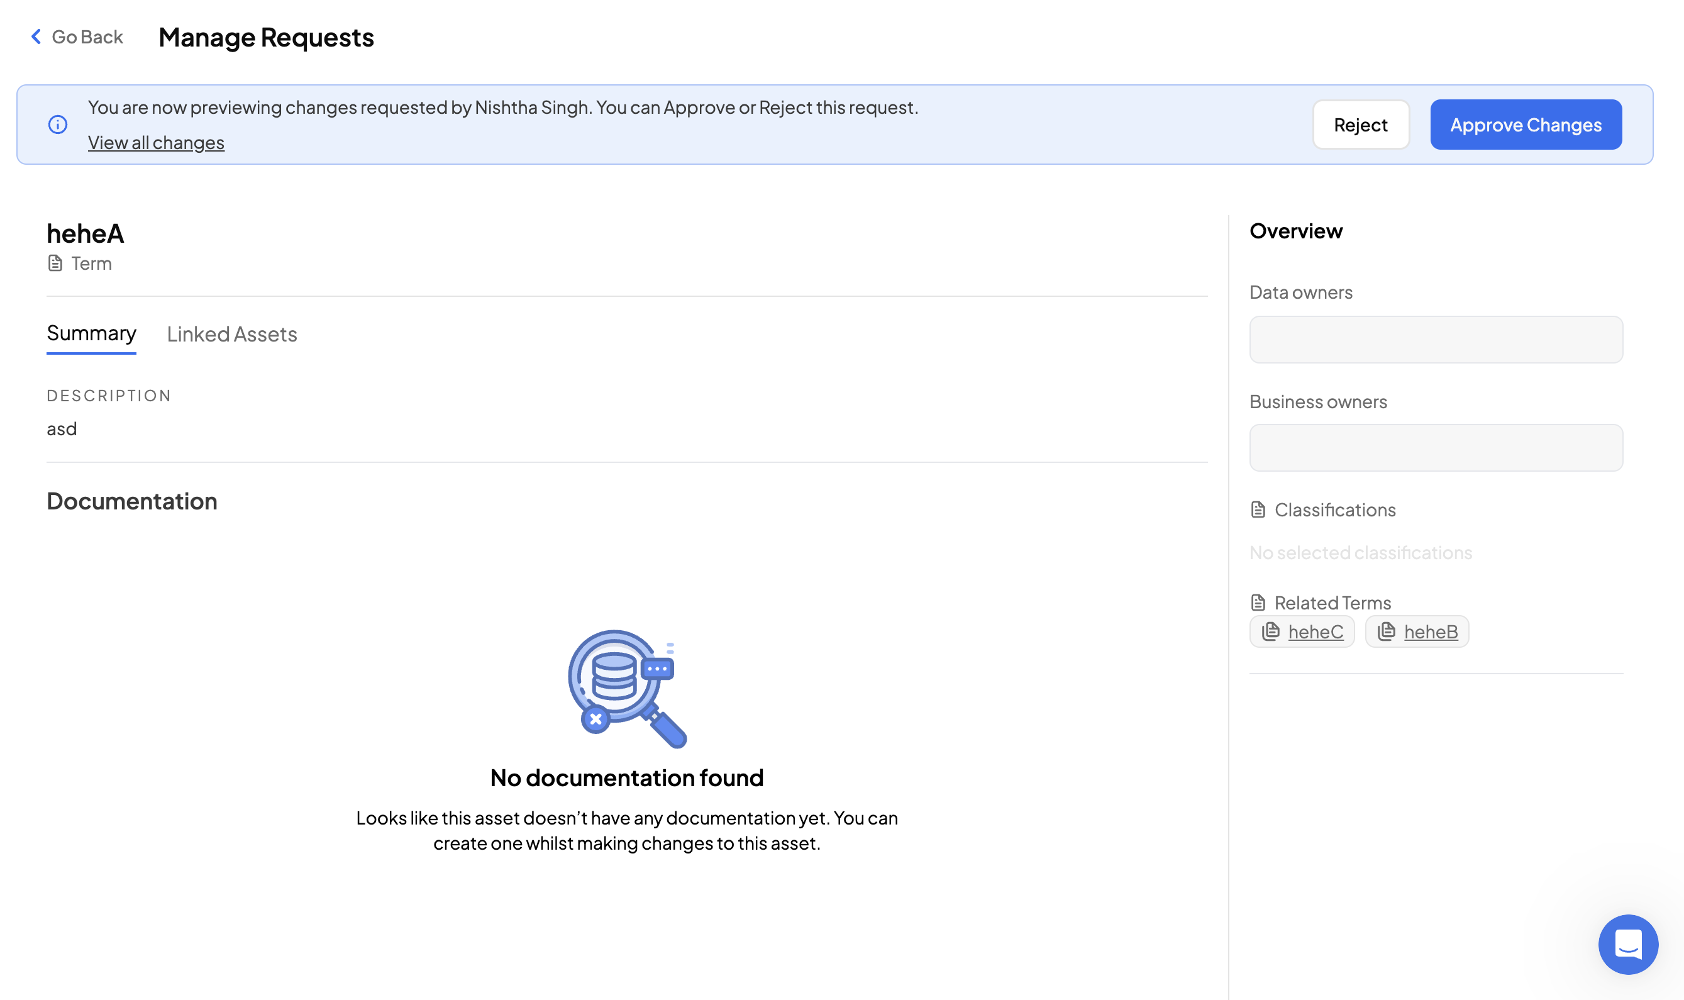Click the info icon in the banner
This screenshot has height=1000, width=1684.
pos(58,125)
